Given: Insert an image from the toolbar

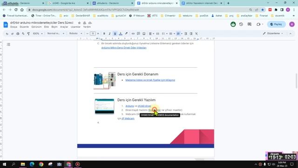Looking at the screenshot, I should (144, 34).
